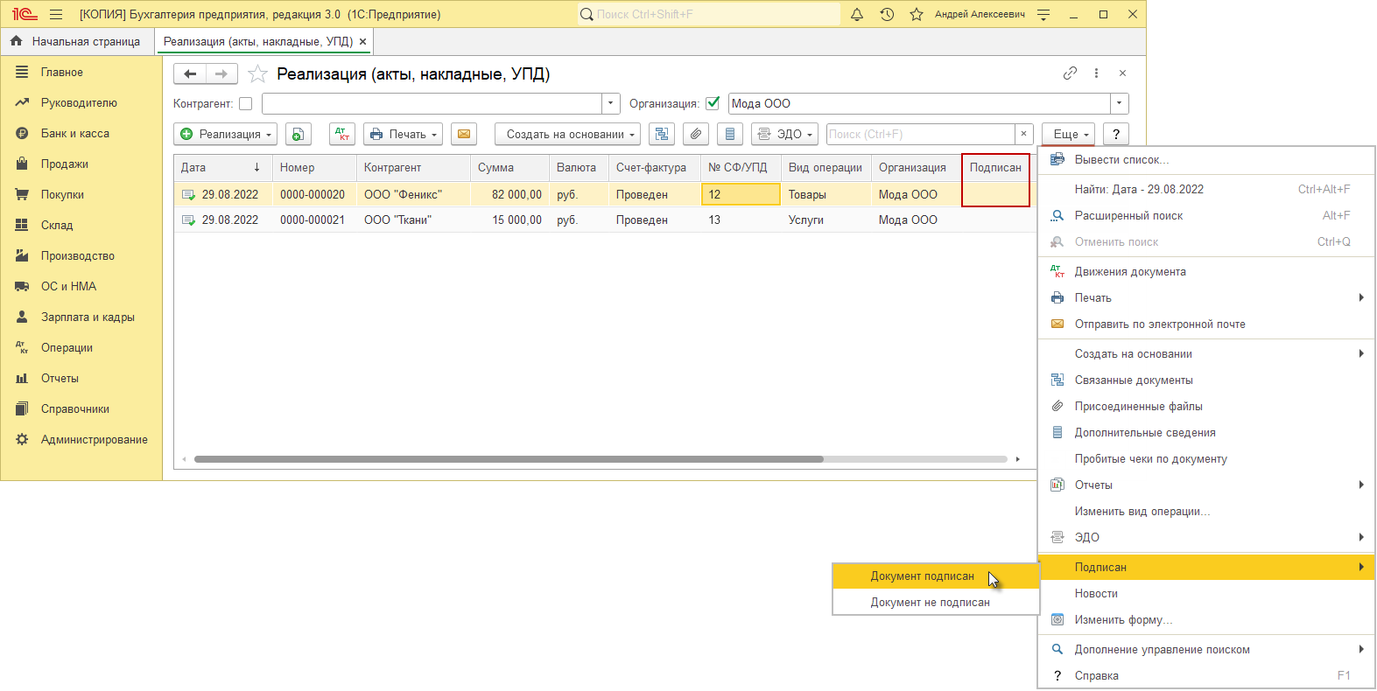This screenshot has width=1377, height=691.
Task: Select the № СФ/УПД cell 12
Action: (x=741, y=194)
